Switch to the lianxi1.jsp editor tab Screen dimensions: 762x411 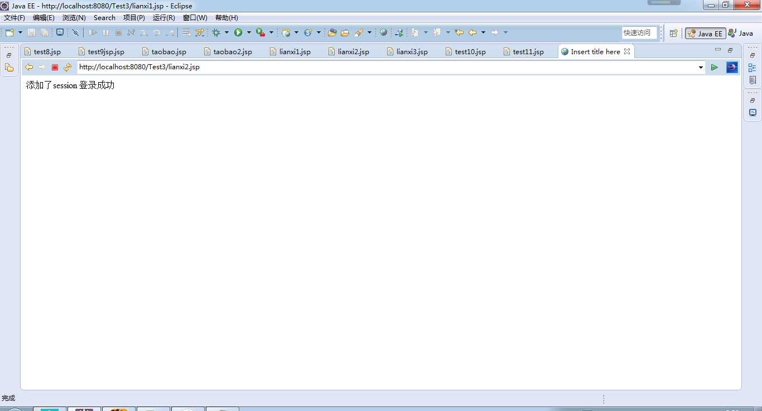[290, 51]
